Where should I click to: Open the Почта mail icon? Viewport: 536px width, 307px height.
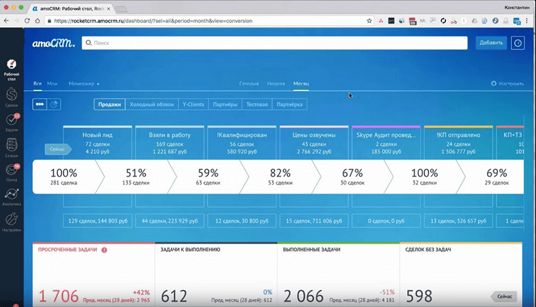pos(11,172)
